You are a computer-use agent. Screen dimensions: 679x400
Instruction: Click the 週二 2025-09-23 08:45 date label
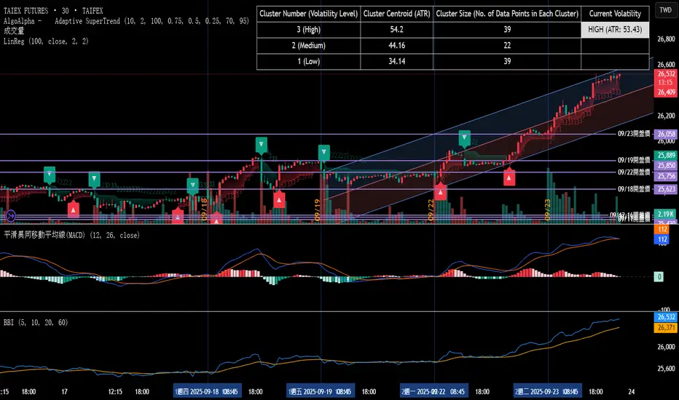pyautogui.click(x=548, y=392)
